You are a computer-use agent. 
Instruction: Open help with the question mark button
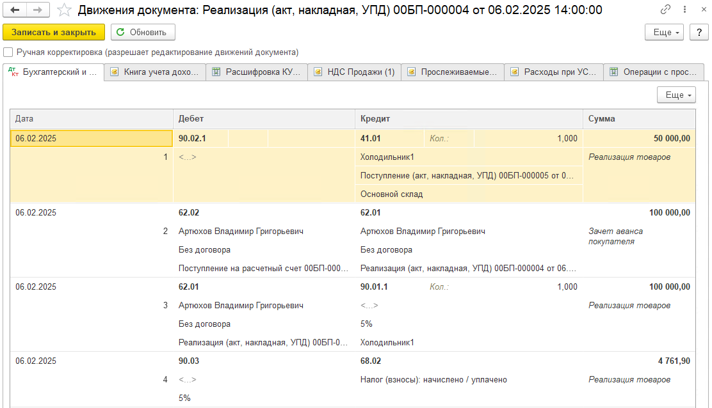tap(699, 32)
